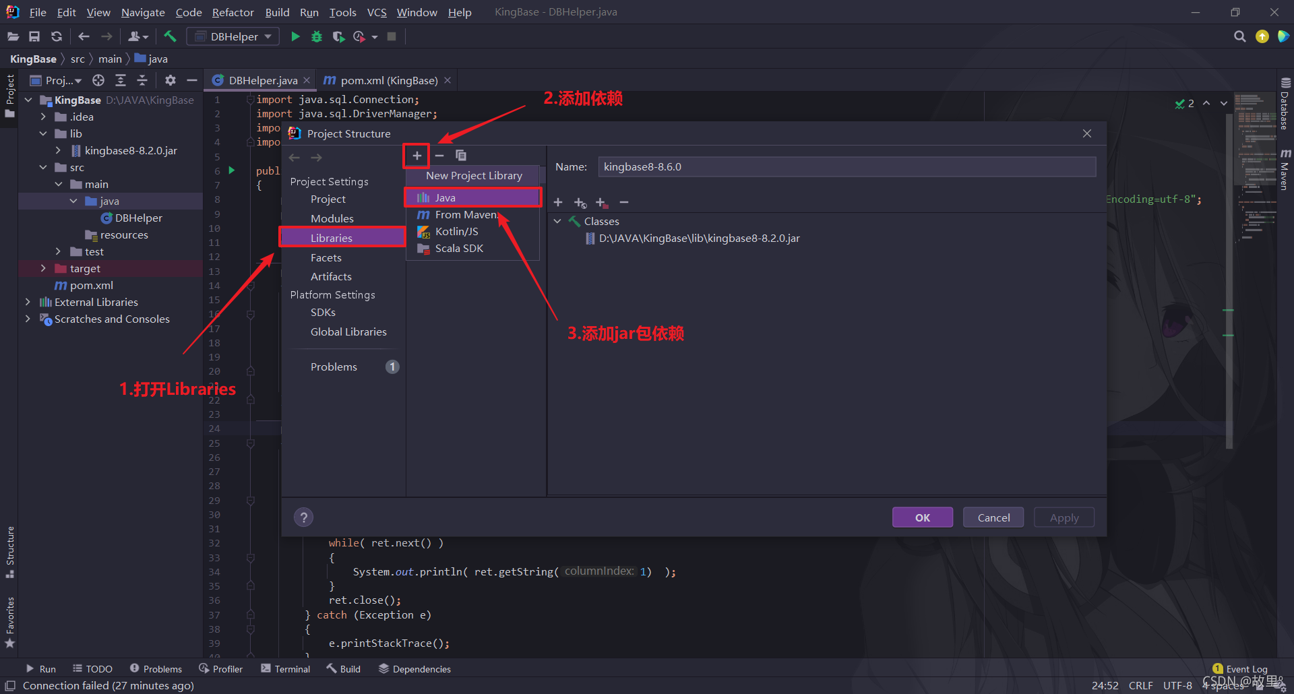Screen dimensions: 1294x694
Task: Expand kingbase8-8.2.0.jar node in project tree
Action: [58, 150]
